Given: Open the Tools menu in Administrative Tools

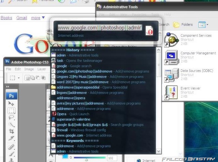Looking at the screenshot, I should [155, 14].
